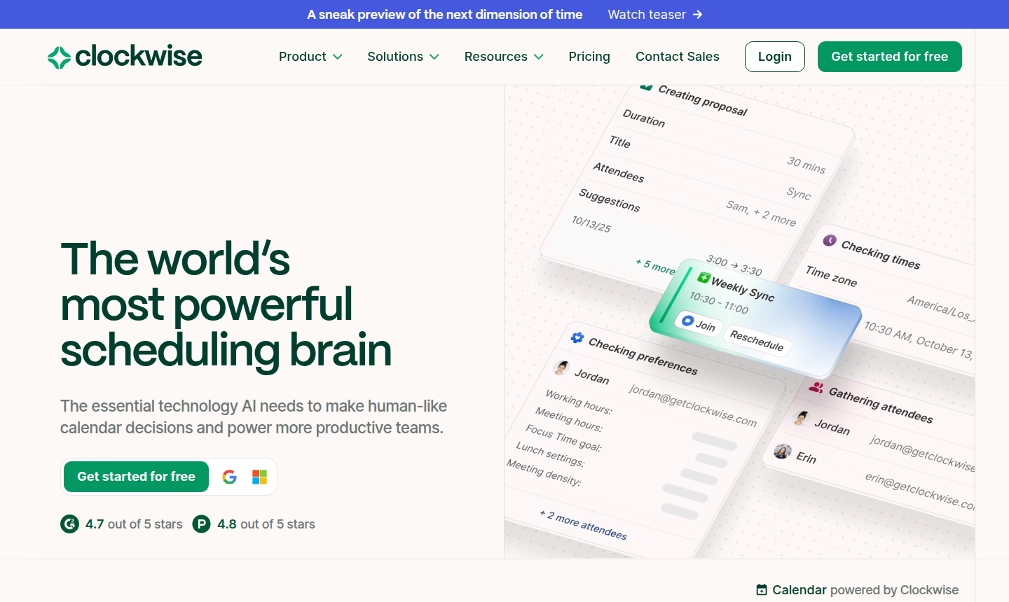Go to the Pricing page

coord(589,57)
